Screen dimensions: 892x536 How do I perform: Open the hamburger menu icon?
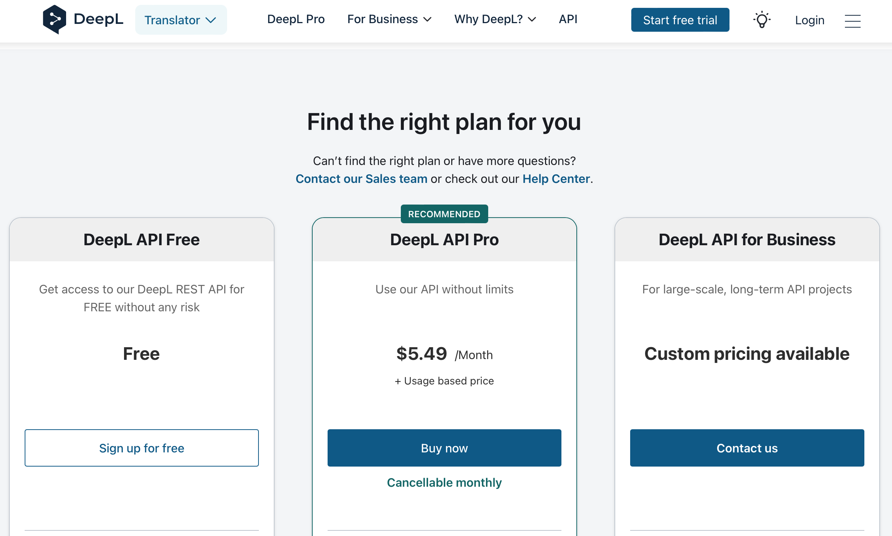[x=852, y=21]
